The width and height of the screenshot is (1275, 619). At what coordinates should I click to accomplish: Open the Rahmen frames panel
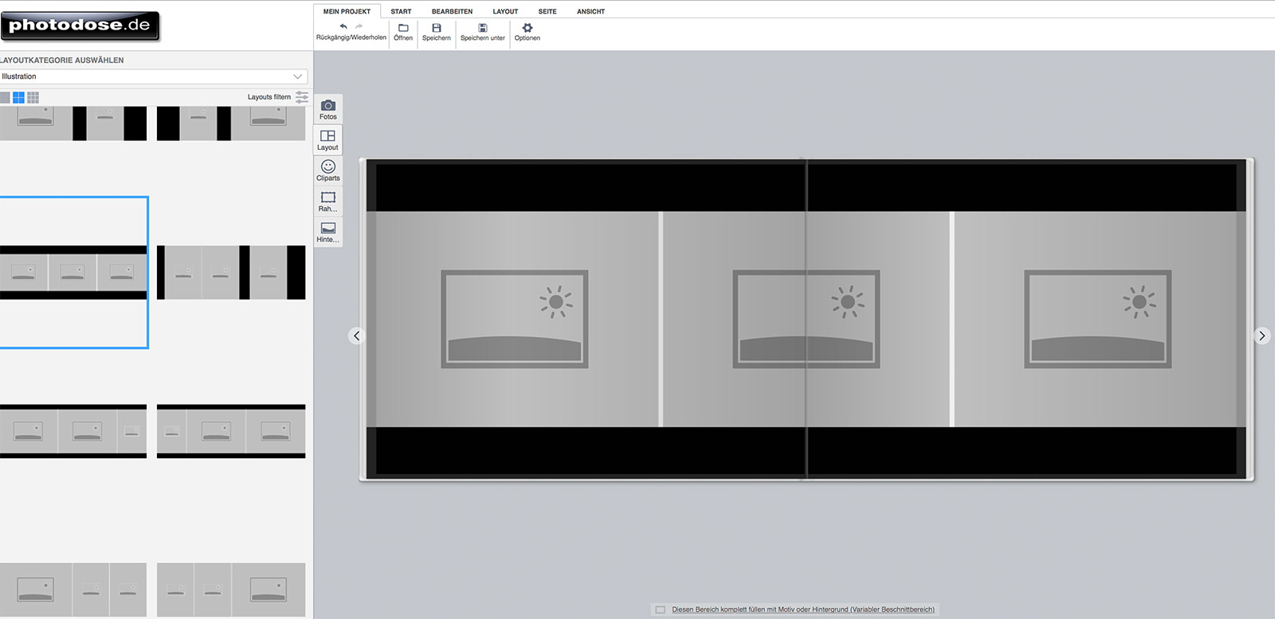[328, 202]
